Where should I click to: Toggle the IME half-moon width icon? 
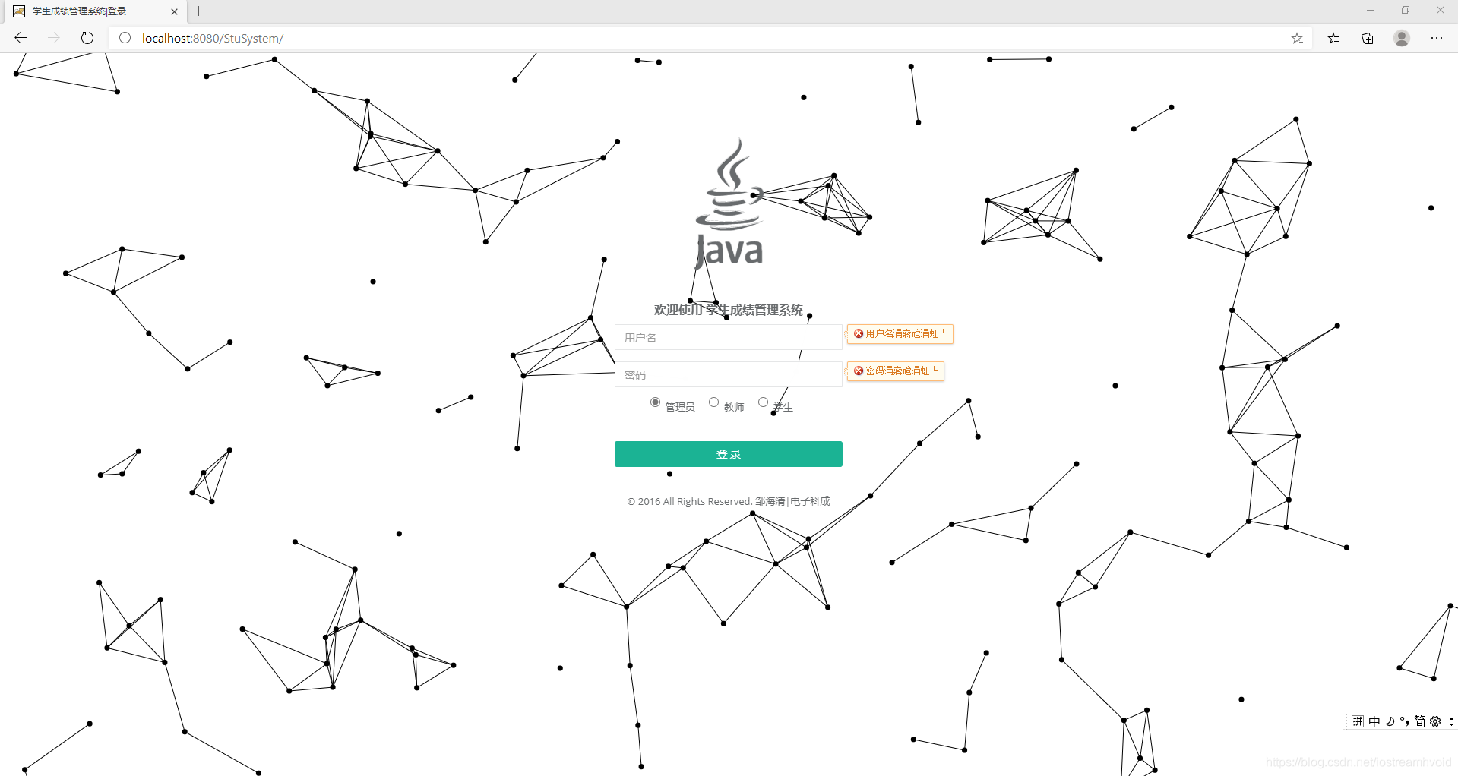[1390, 721]
